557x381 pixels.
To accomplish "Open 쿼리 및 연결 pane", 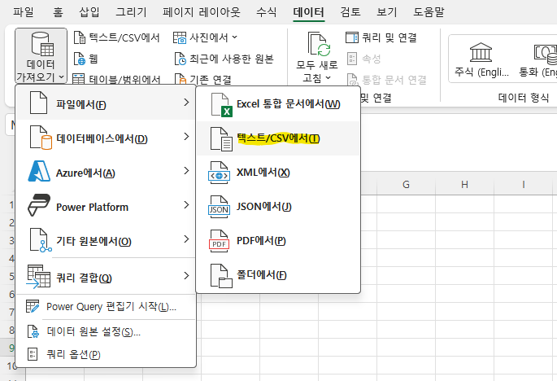I will coord(381,37).
